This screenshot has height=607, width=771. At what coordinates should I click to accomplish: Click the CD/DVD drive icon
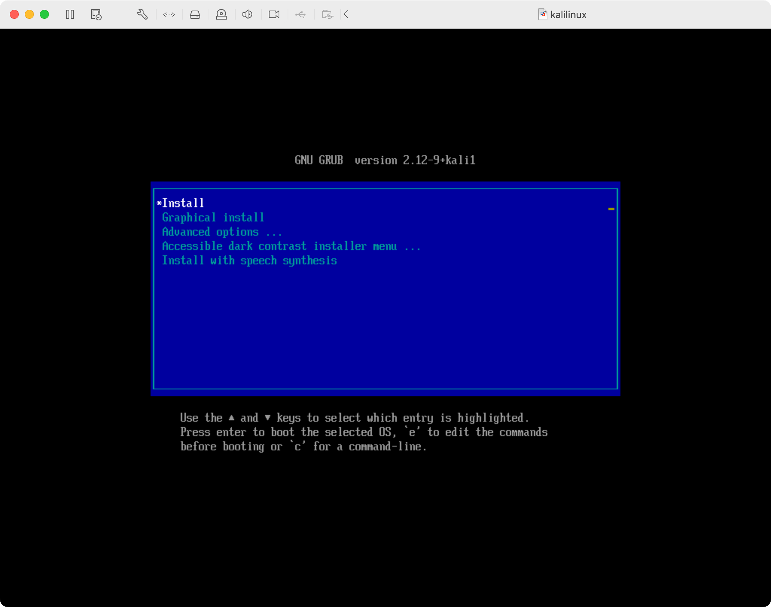[x=221, y=14]
